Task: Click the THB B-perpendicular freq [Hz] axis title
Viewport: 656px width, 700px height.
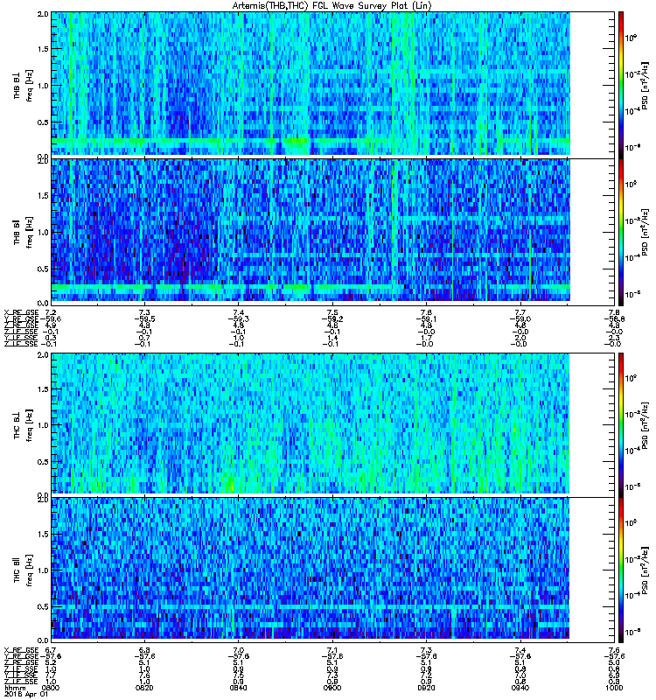Action: [x=30, y=86]
